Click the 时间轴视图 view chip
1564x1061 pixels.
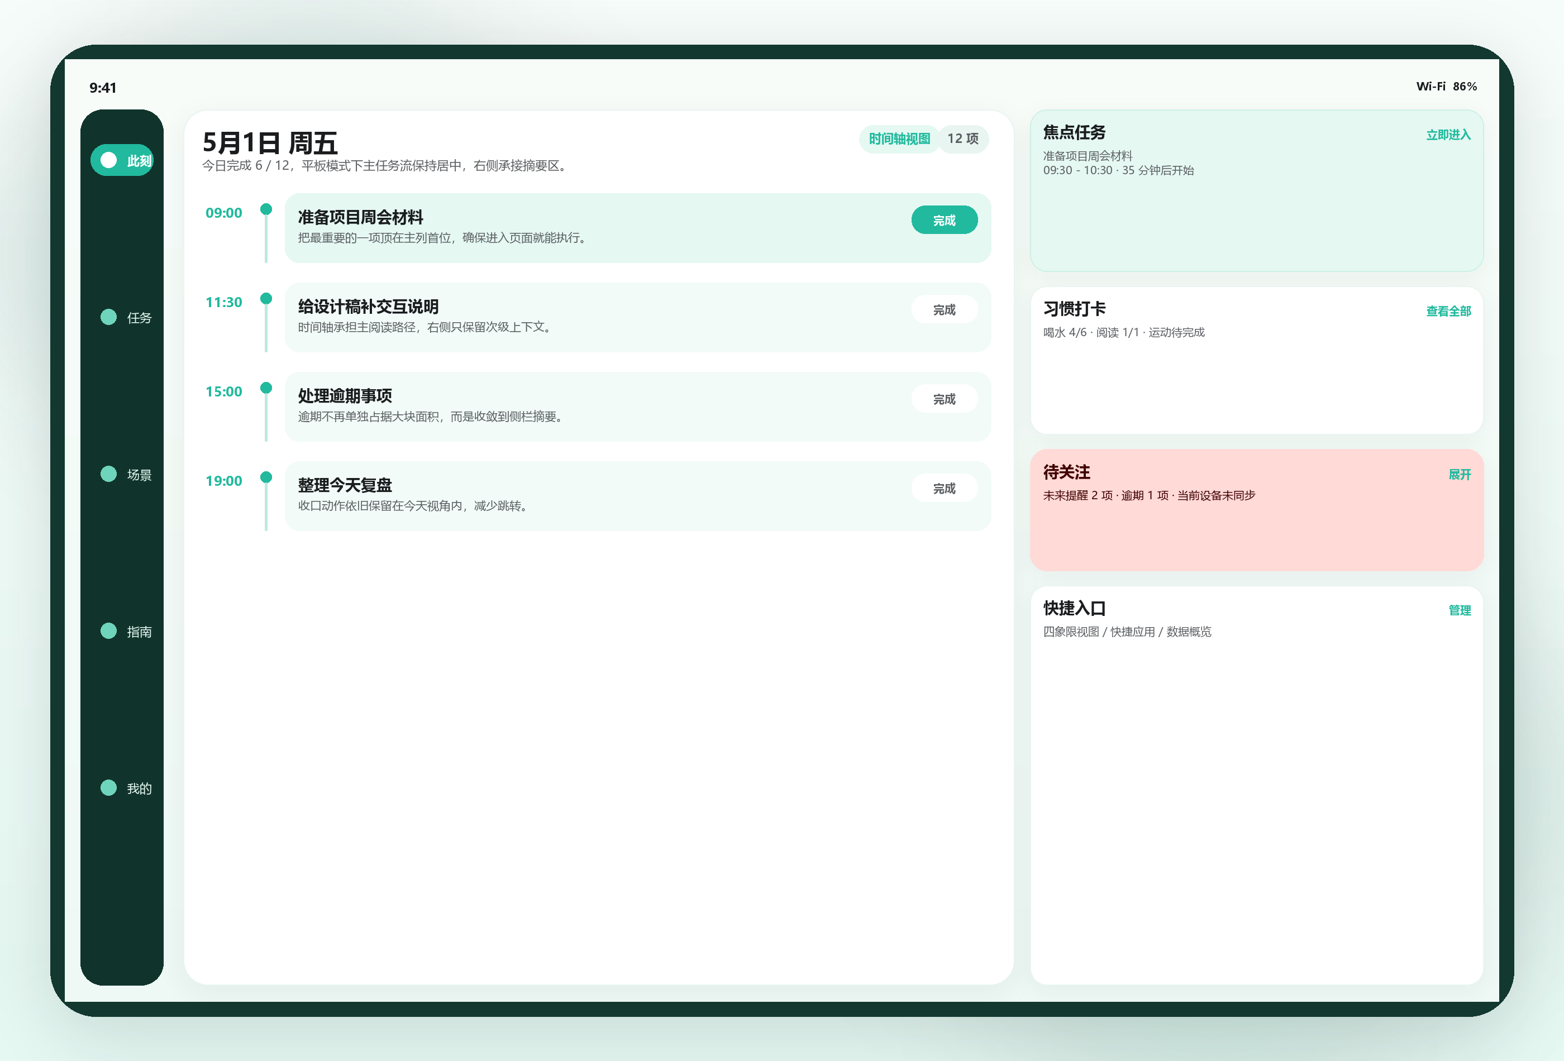tap(899, 139)
